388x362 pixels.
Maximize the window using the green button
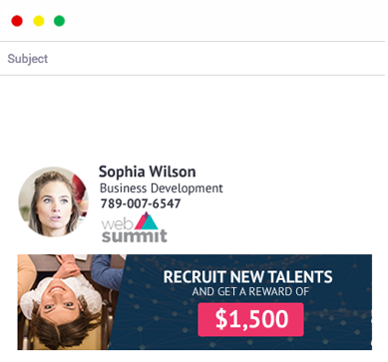click(x=60, y=21)
